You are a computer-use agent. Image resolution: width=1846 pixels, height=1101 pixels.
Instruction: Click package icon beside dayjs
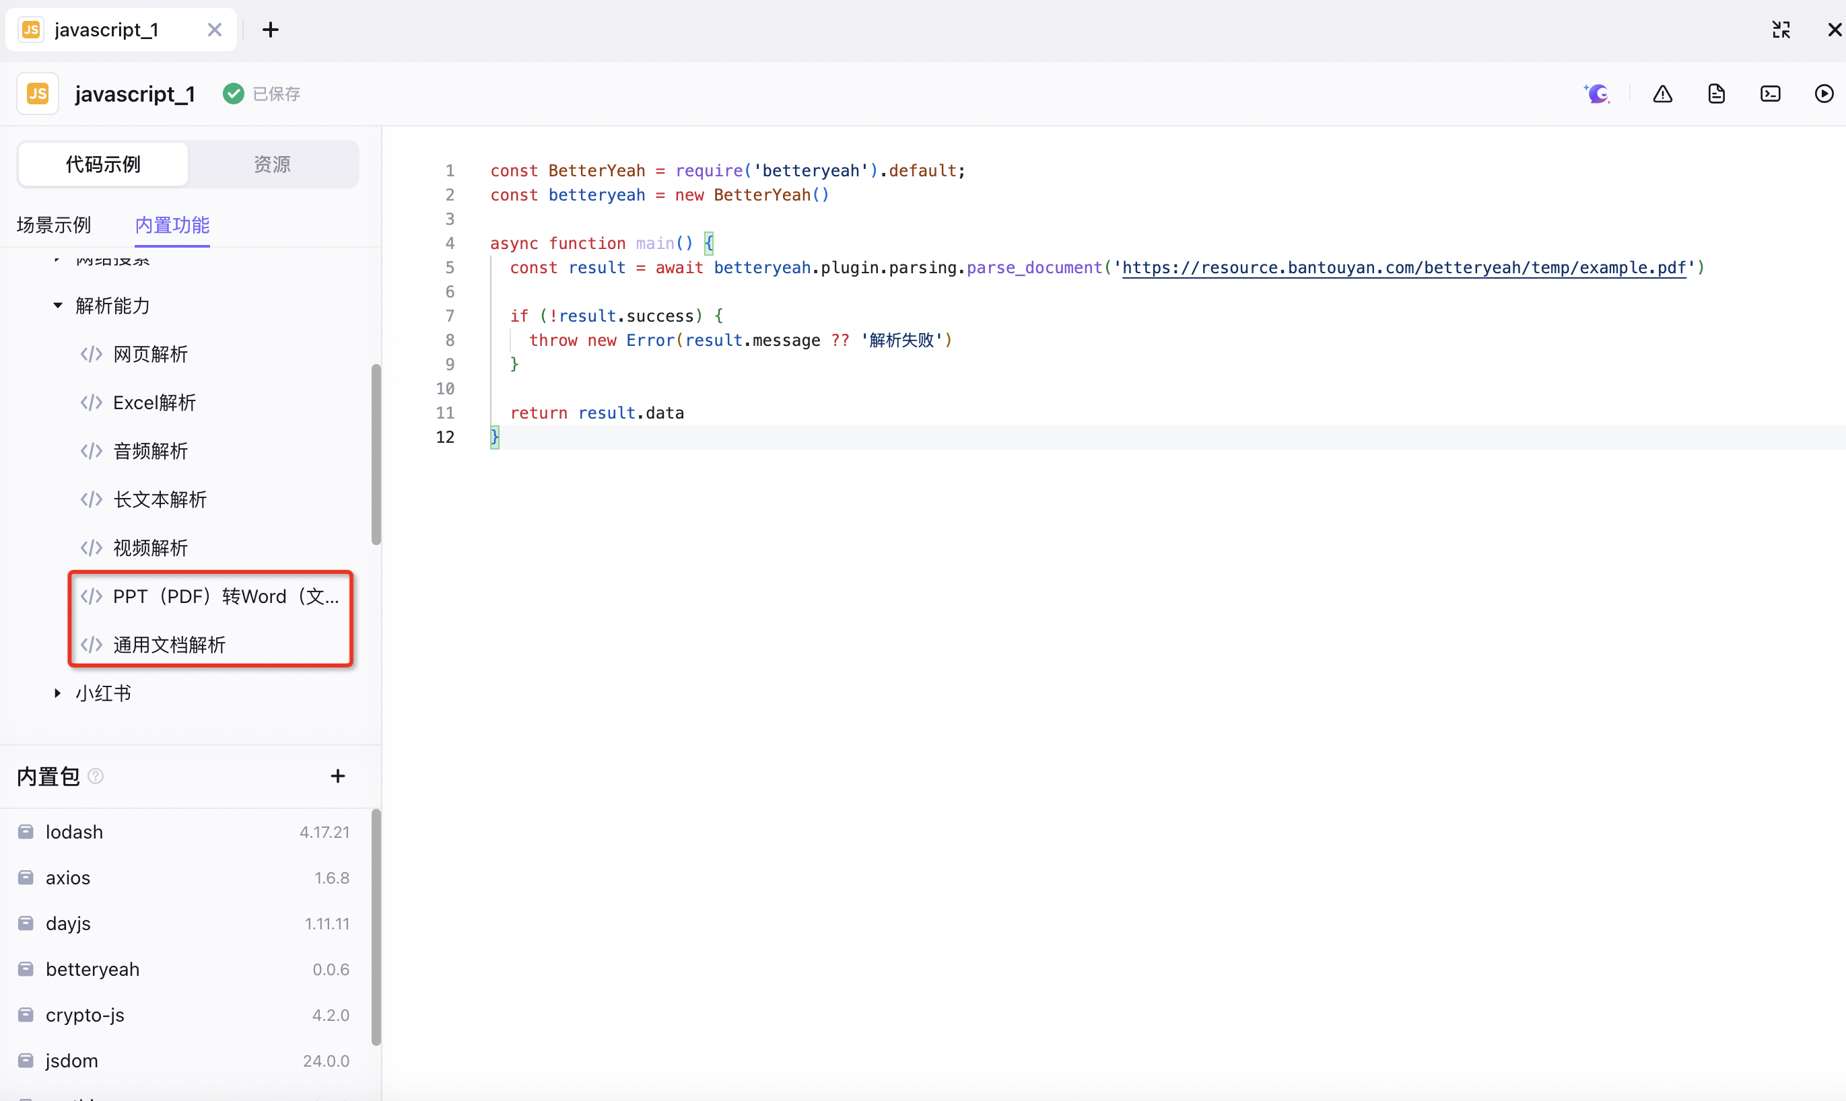tap(25, 923)
